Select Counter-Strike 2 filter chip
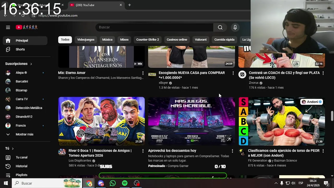The height and width of the screenshot is (188, 334). 147,40
